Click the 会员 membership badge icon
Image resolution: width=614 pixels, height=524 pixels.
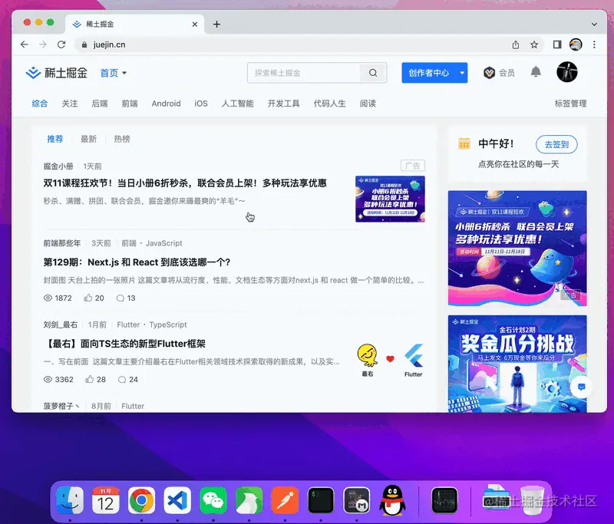489,73
